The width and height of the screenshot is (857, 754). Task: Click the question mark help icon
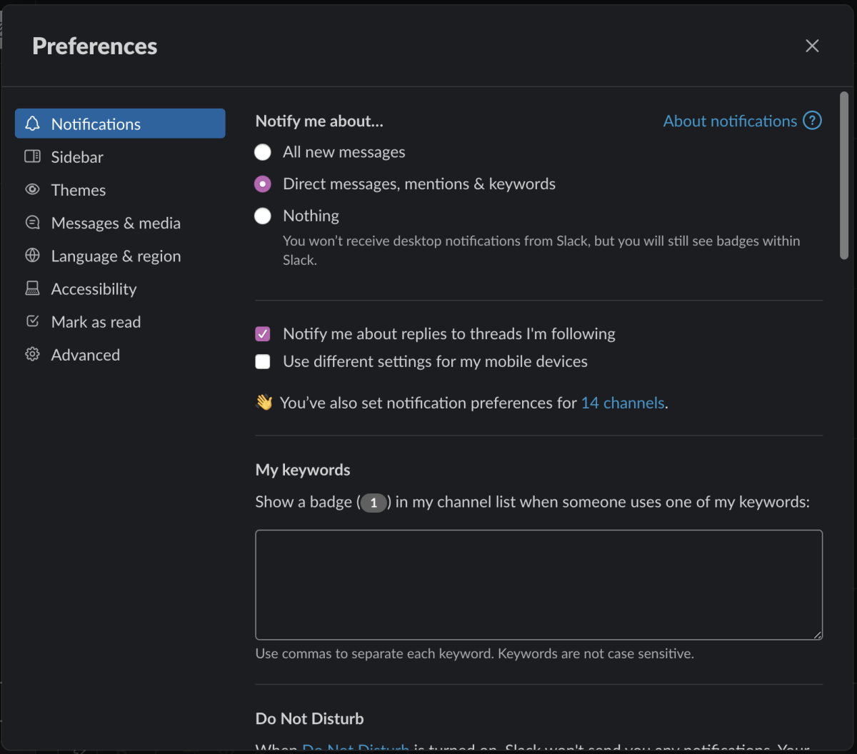tap(812, 121)
